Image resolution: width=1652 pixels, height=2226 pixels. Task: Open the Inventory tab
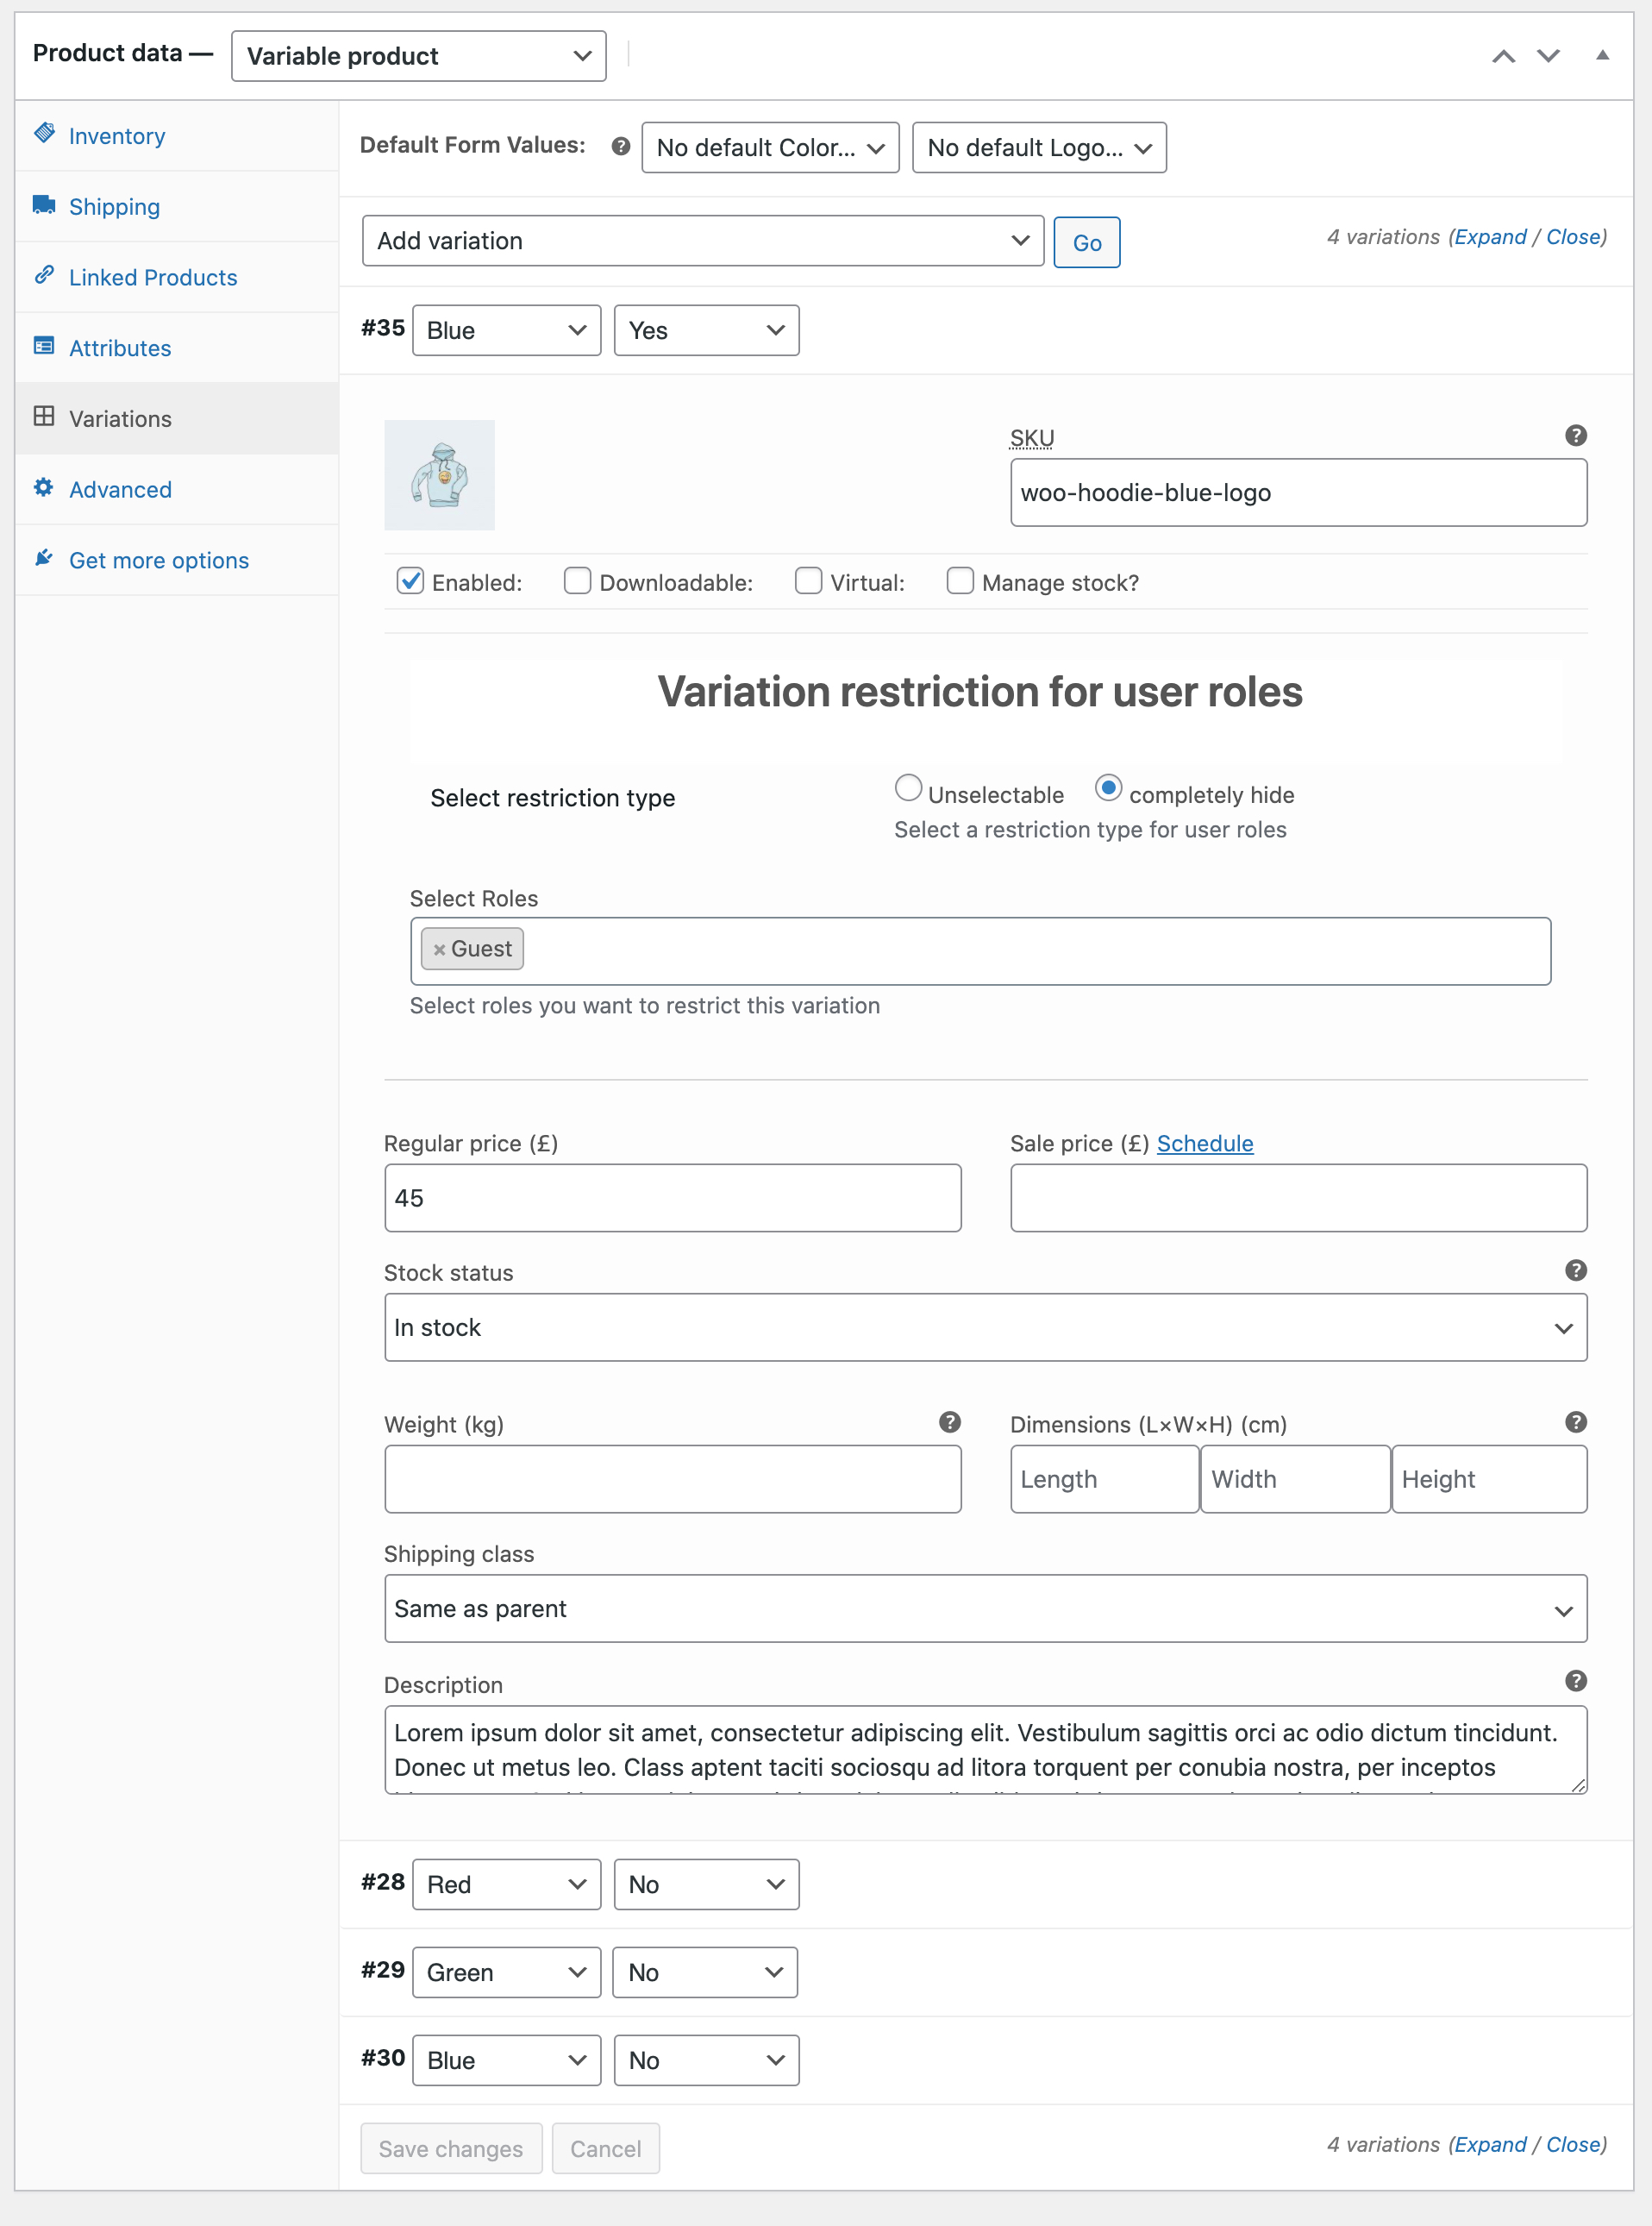[117, 136]
